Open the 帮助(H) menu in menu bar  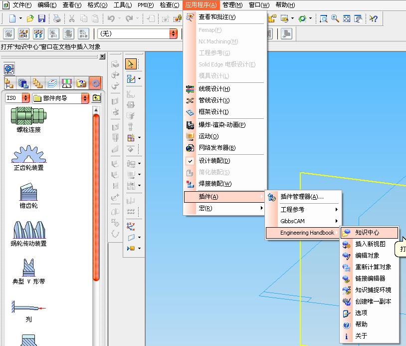pyautogui.click(x=285, y=5)
